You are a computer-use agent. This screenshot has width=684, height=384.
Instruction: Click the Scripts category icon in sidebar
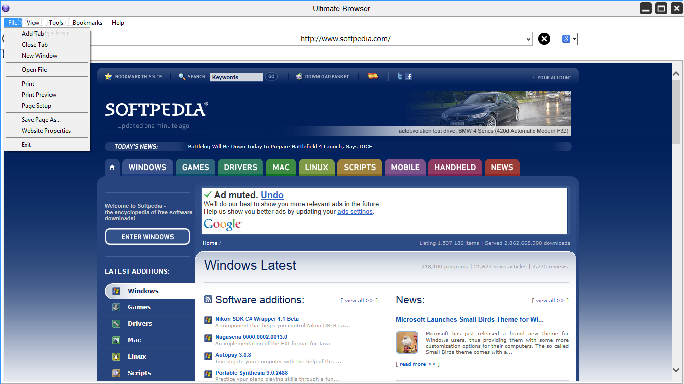click(x=116, y=373)
